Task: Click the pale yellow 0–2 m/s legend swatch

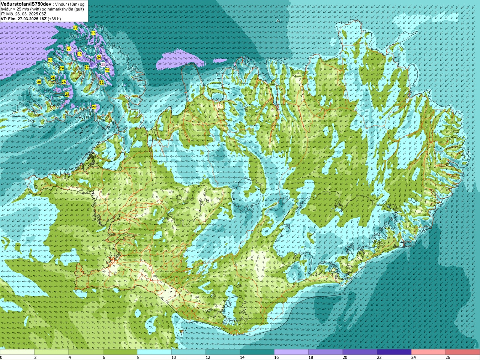Action: pos(17,352)
